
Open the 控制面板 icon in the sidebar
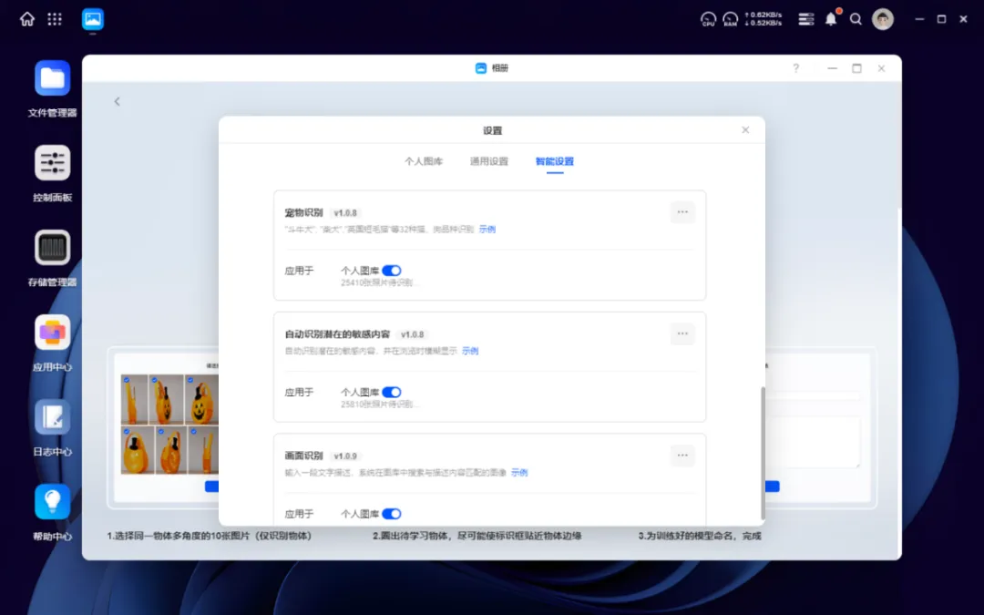tap(52, 164)
